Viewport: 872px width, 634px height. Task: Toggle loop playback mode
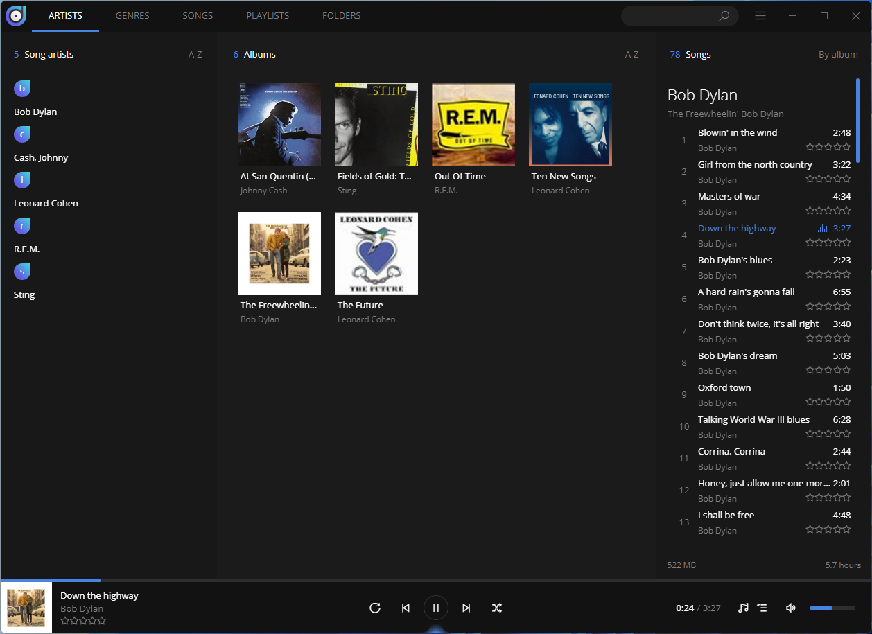[375, 608]
